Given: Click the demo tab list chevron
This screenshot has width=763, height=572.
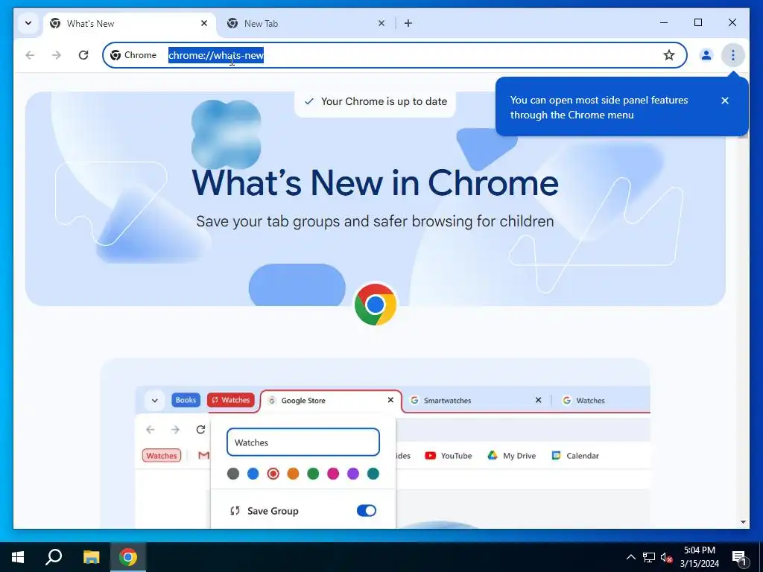Looking at the screenshot, I should pos(155,401).
